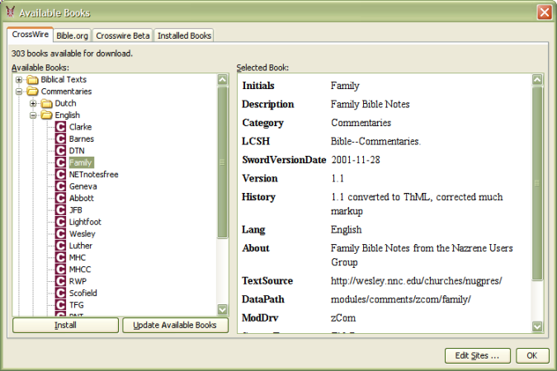The image size is (557, 371).
Task: Click the commentary icon beside Barnes
Action: tap(60, 139)
